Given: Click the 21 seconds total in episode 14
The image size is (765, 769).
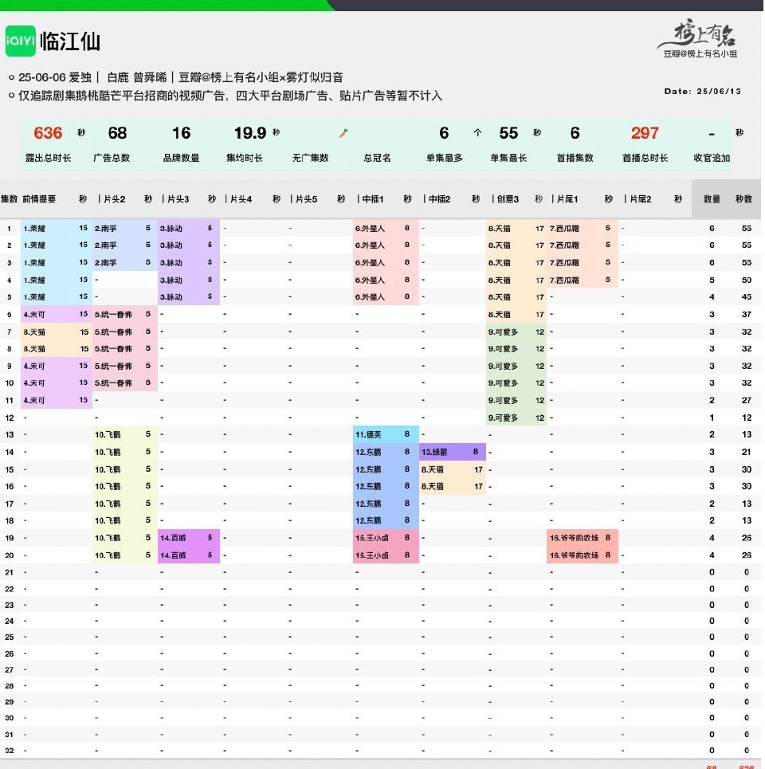Looking at the screenshot, I should click(747, 452).
